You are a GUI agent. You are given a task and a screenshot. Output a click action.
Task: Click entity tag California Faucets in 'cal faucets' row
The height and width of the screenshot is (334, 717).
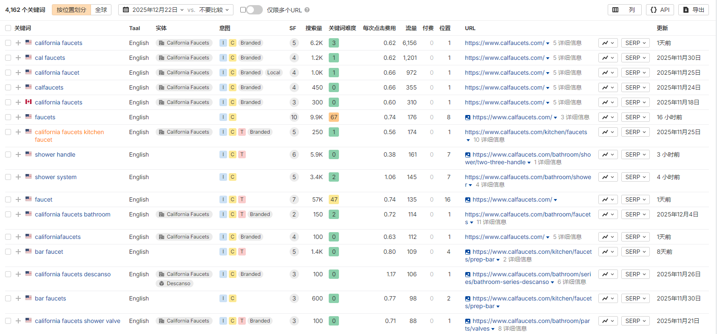point(184,58)
